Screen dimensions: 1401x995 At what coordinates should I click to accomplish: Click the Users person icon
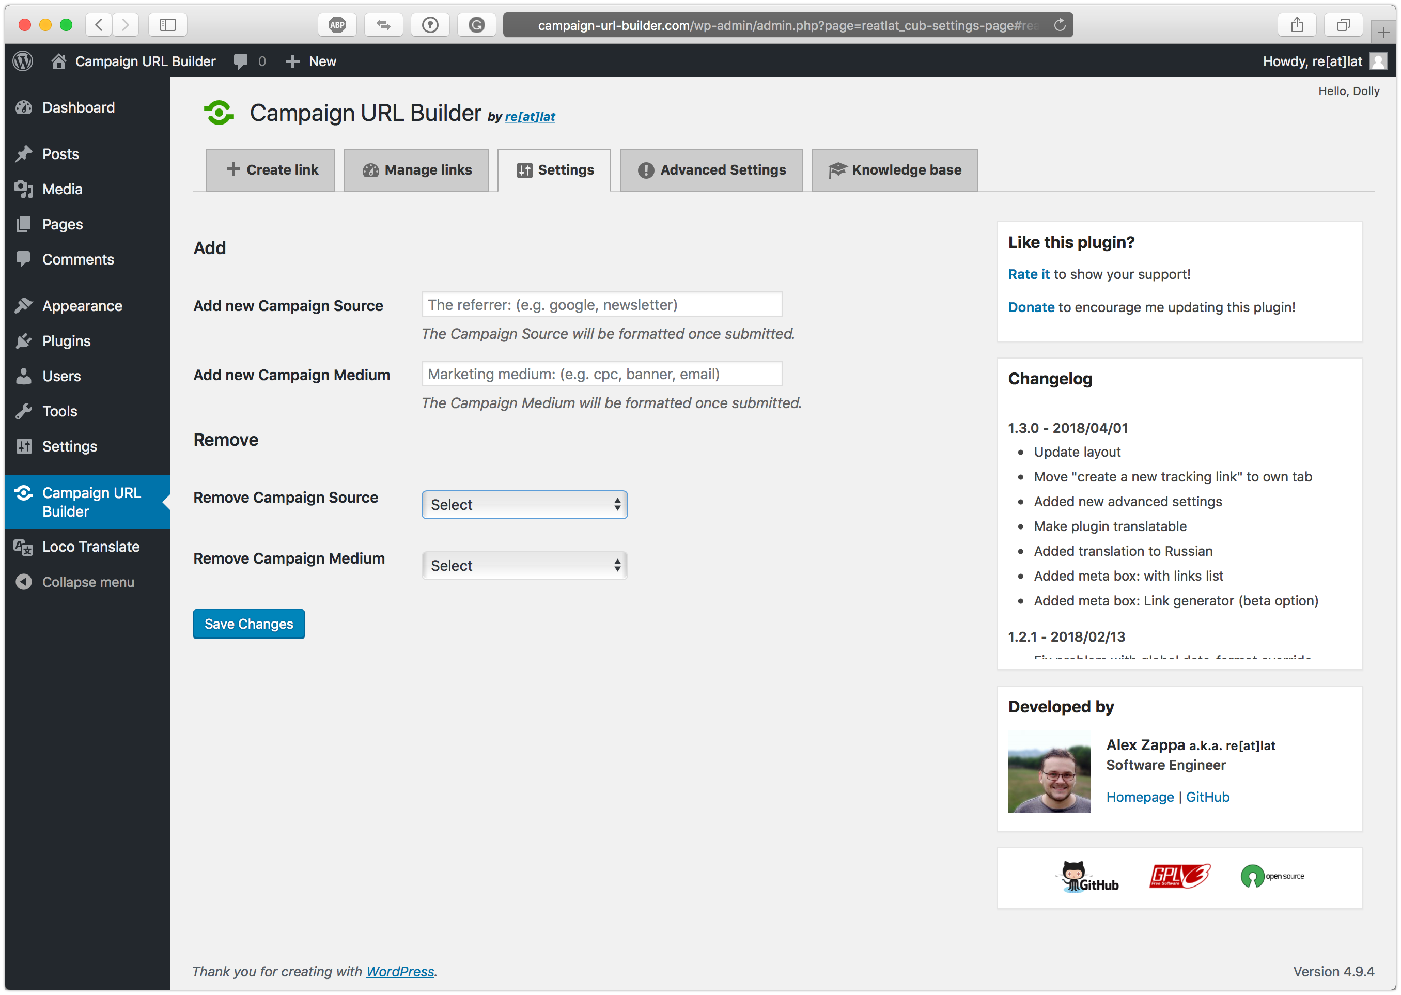[x=24, y=376]
